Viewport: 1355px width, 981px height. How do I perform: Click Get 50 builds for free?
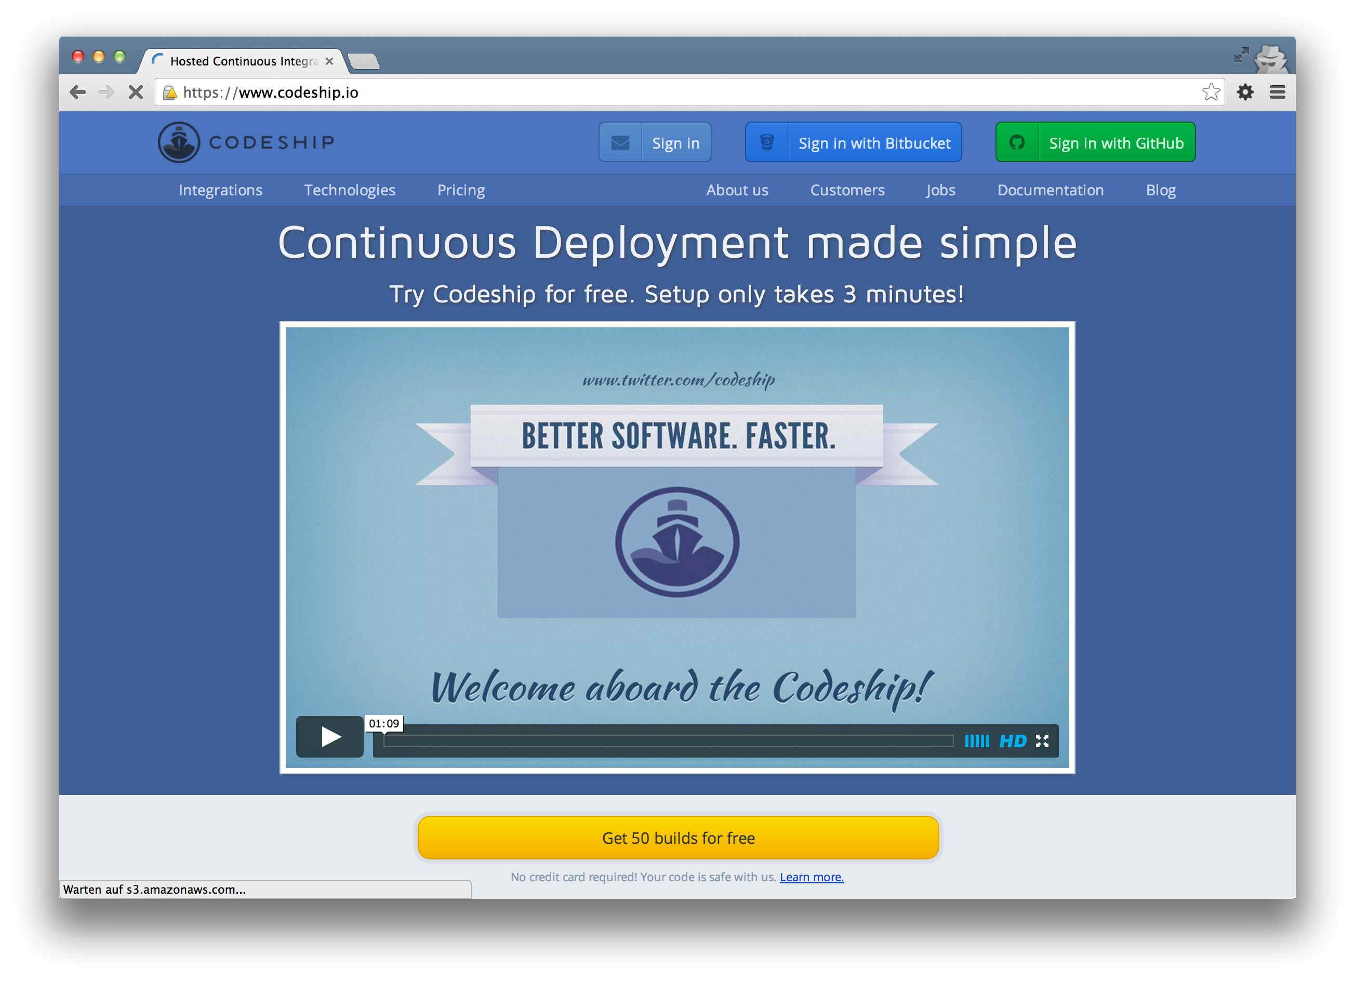coord(678,838)
